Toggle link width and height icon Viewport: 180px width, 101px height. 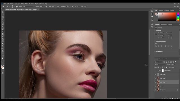156,34
